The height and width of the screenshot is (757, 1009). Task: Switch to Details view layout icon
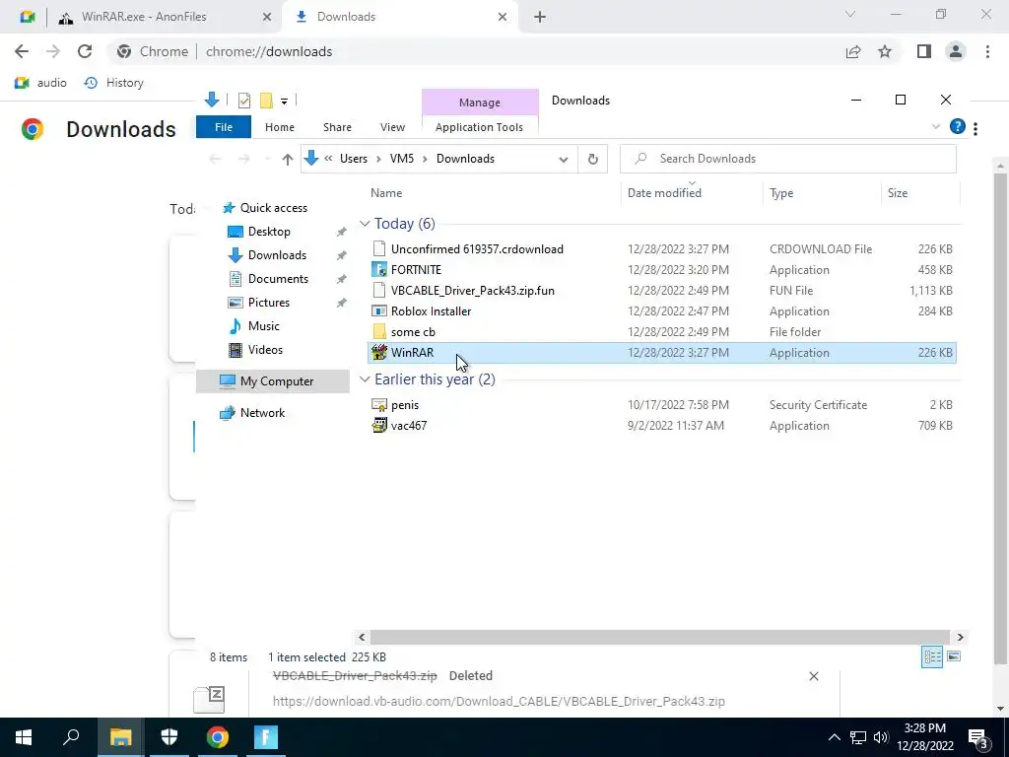point(932,656)
